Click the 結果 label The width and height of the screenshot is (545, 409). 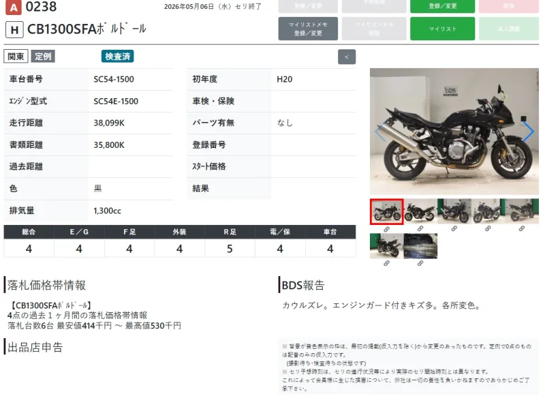pyautogui.click(x=200, y=189)
